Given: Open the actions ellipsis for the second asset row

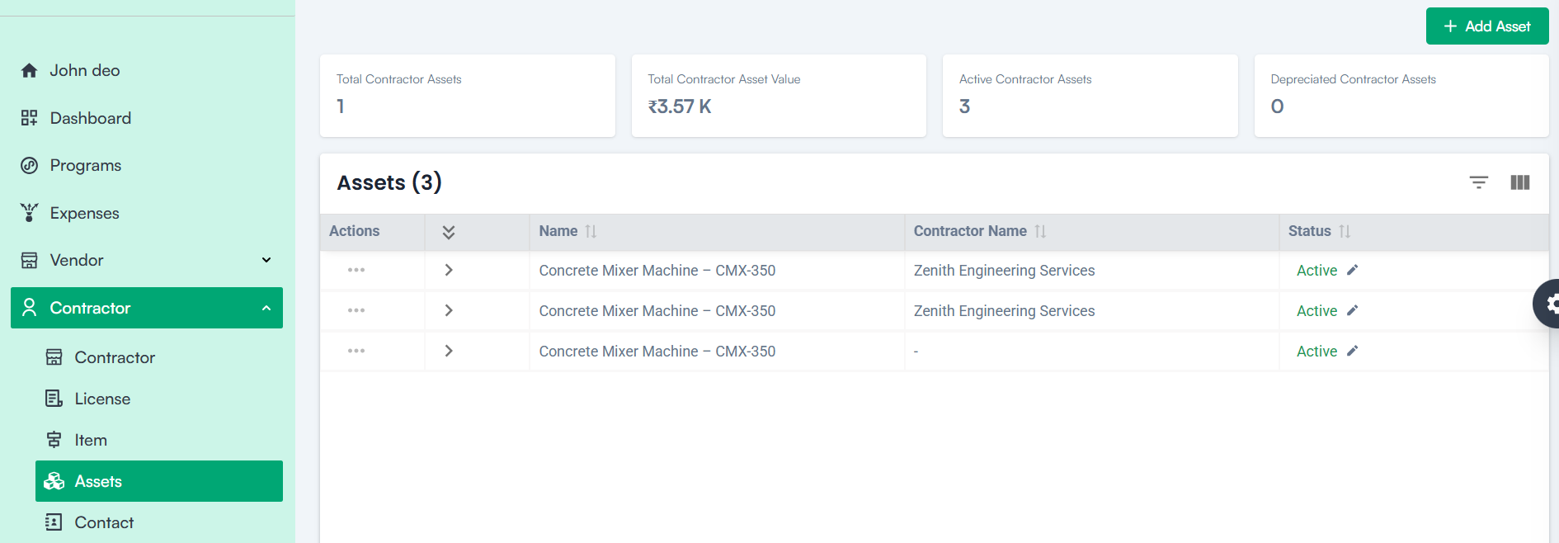Looking at the screenshot, I should point(356,310).
